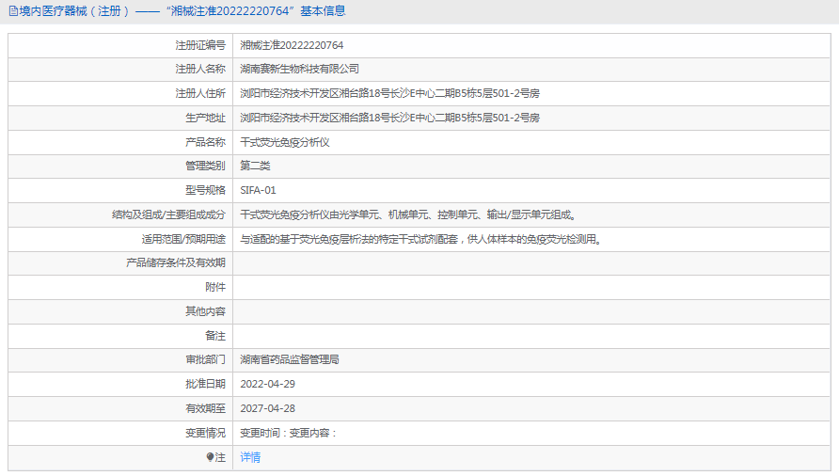Screen dimensions: 839x476
Task: Select the page title 境内医疗器械（注册）基本信息
Action: point(182,11)
